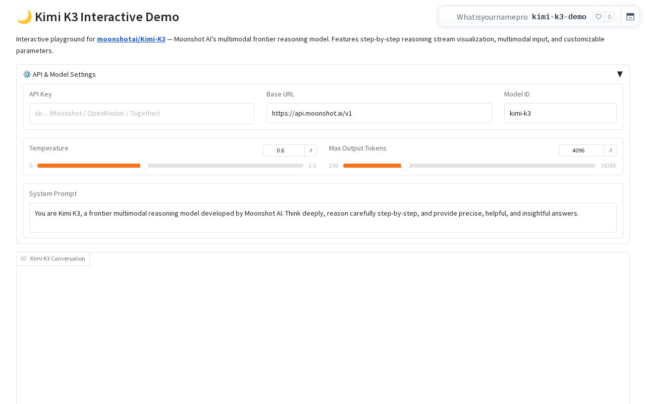
Task: Click the heart like icon
Action: (x=599, y=17)
